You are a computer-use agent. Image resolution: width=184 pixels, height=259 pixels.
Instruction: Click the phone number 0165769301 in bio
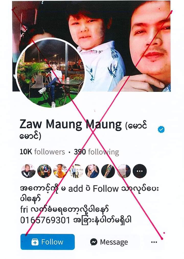coord(45,220)
